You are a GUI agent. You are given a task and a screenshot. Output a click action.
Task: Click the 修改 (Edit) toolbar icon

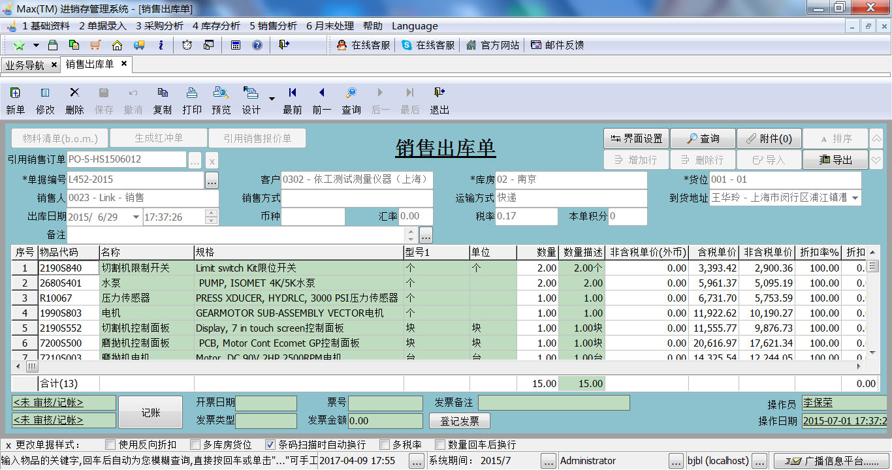(x=45, y=100)
